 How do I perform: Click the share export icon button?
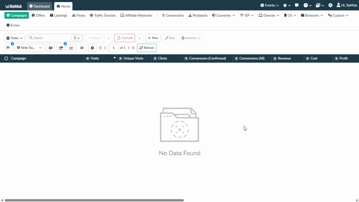click(61, 48)
